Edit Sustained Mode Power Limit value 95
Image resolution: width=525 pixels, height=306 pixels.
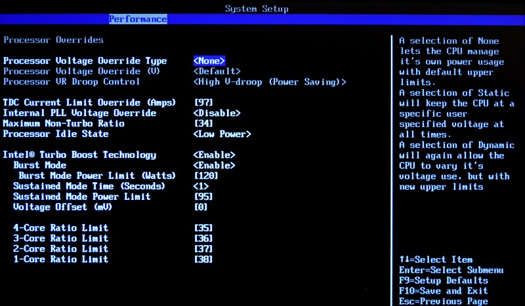coord(203,197)
